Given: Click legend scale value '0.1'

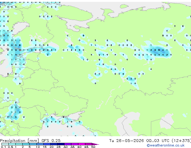Looking at the screenshot, I should click(x=3, y=147).
